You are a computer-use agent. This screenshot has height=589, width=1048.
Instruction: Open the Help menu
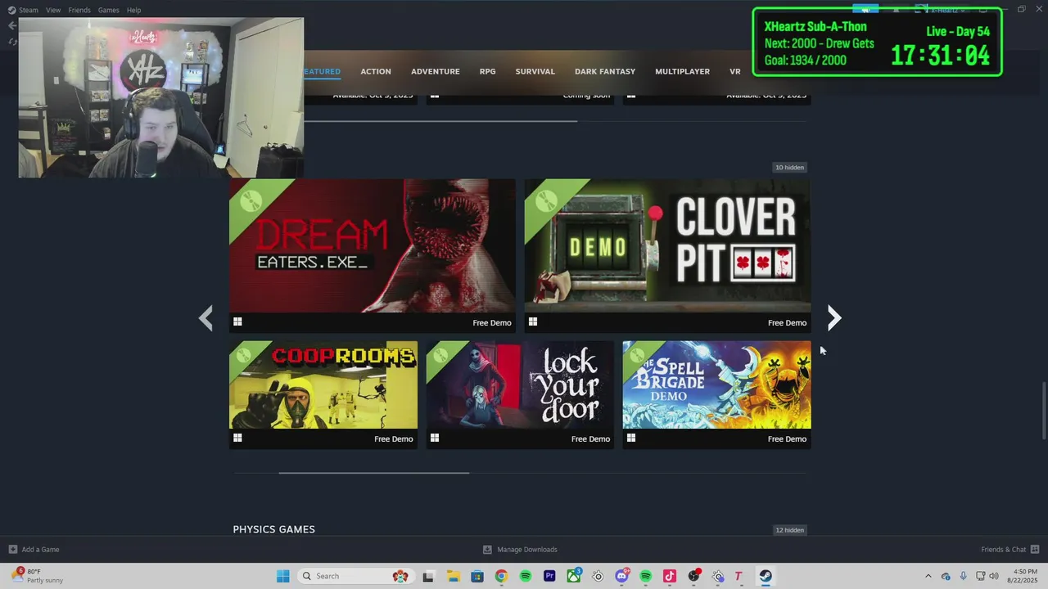(133, 10)
